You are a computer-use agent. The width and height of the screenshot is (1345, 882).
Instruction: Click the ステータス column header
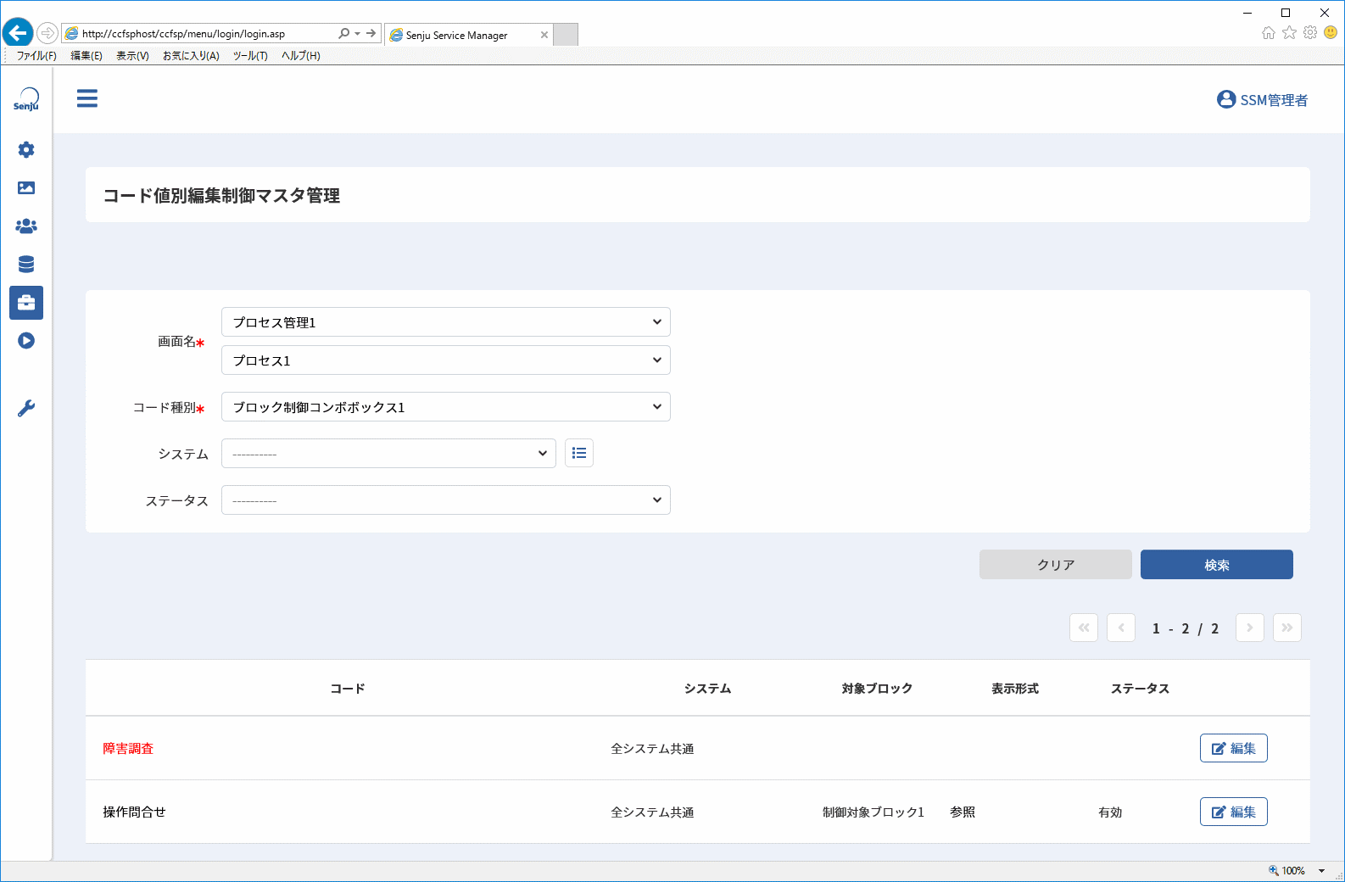(1141, 689)
